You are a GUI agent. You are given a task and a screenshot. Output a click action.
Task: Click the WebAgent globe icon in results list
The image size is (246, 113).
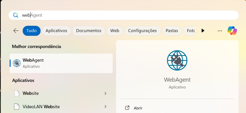point(17,63)
